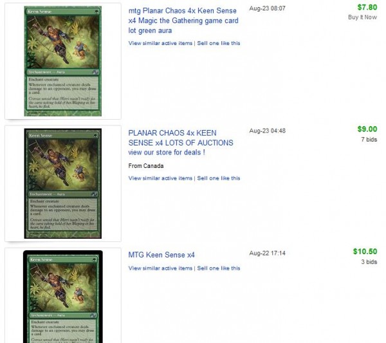The image size is (386, 343).
Task: Click 'View similar active items' under Canada listing
Action: tap(160, 178)
